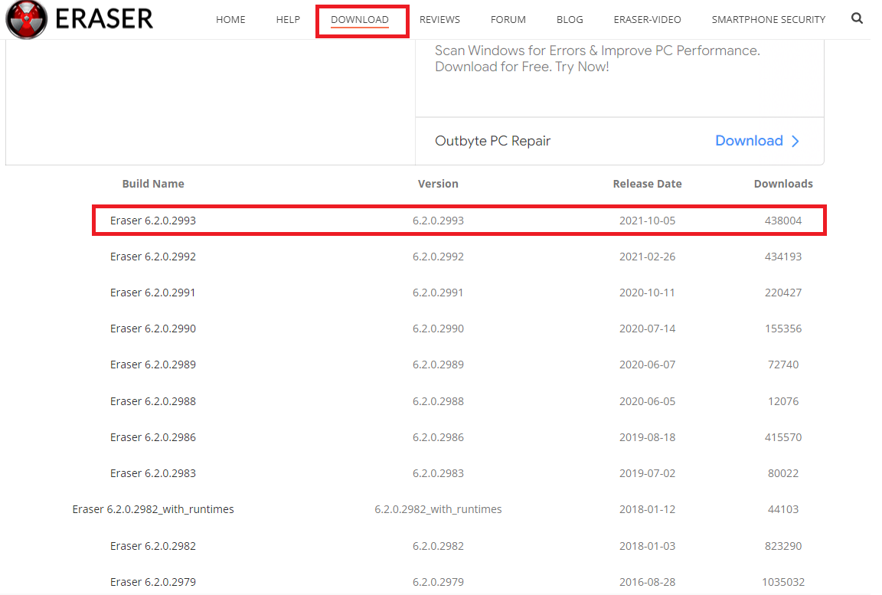
Task: Click the Outbyte PC Repair ad title
Action: click(x=493, y=141)
